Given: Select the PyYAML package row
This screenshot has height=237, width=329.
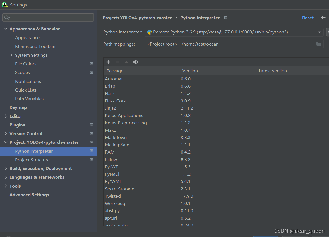Looking at the screenshot, I should 216,181.
